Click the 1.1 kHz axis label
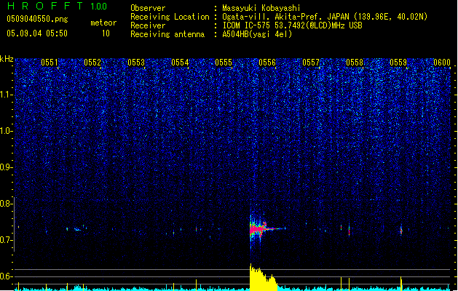Viewport: 458px width, 291px height. [6, 95]
